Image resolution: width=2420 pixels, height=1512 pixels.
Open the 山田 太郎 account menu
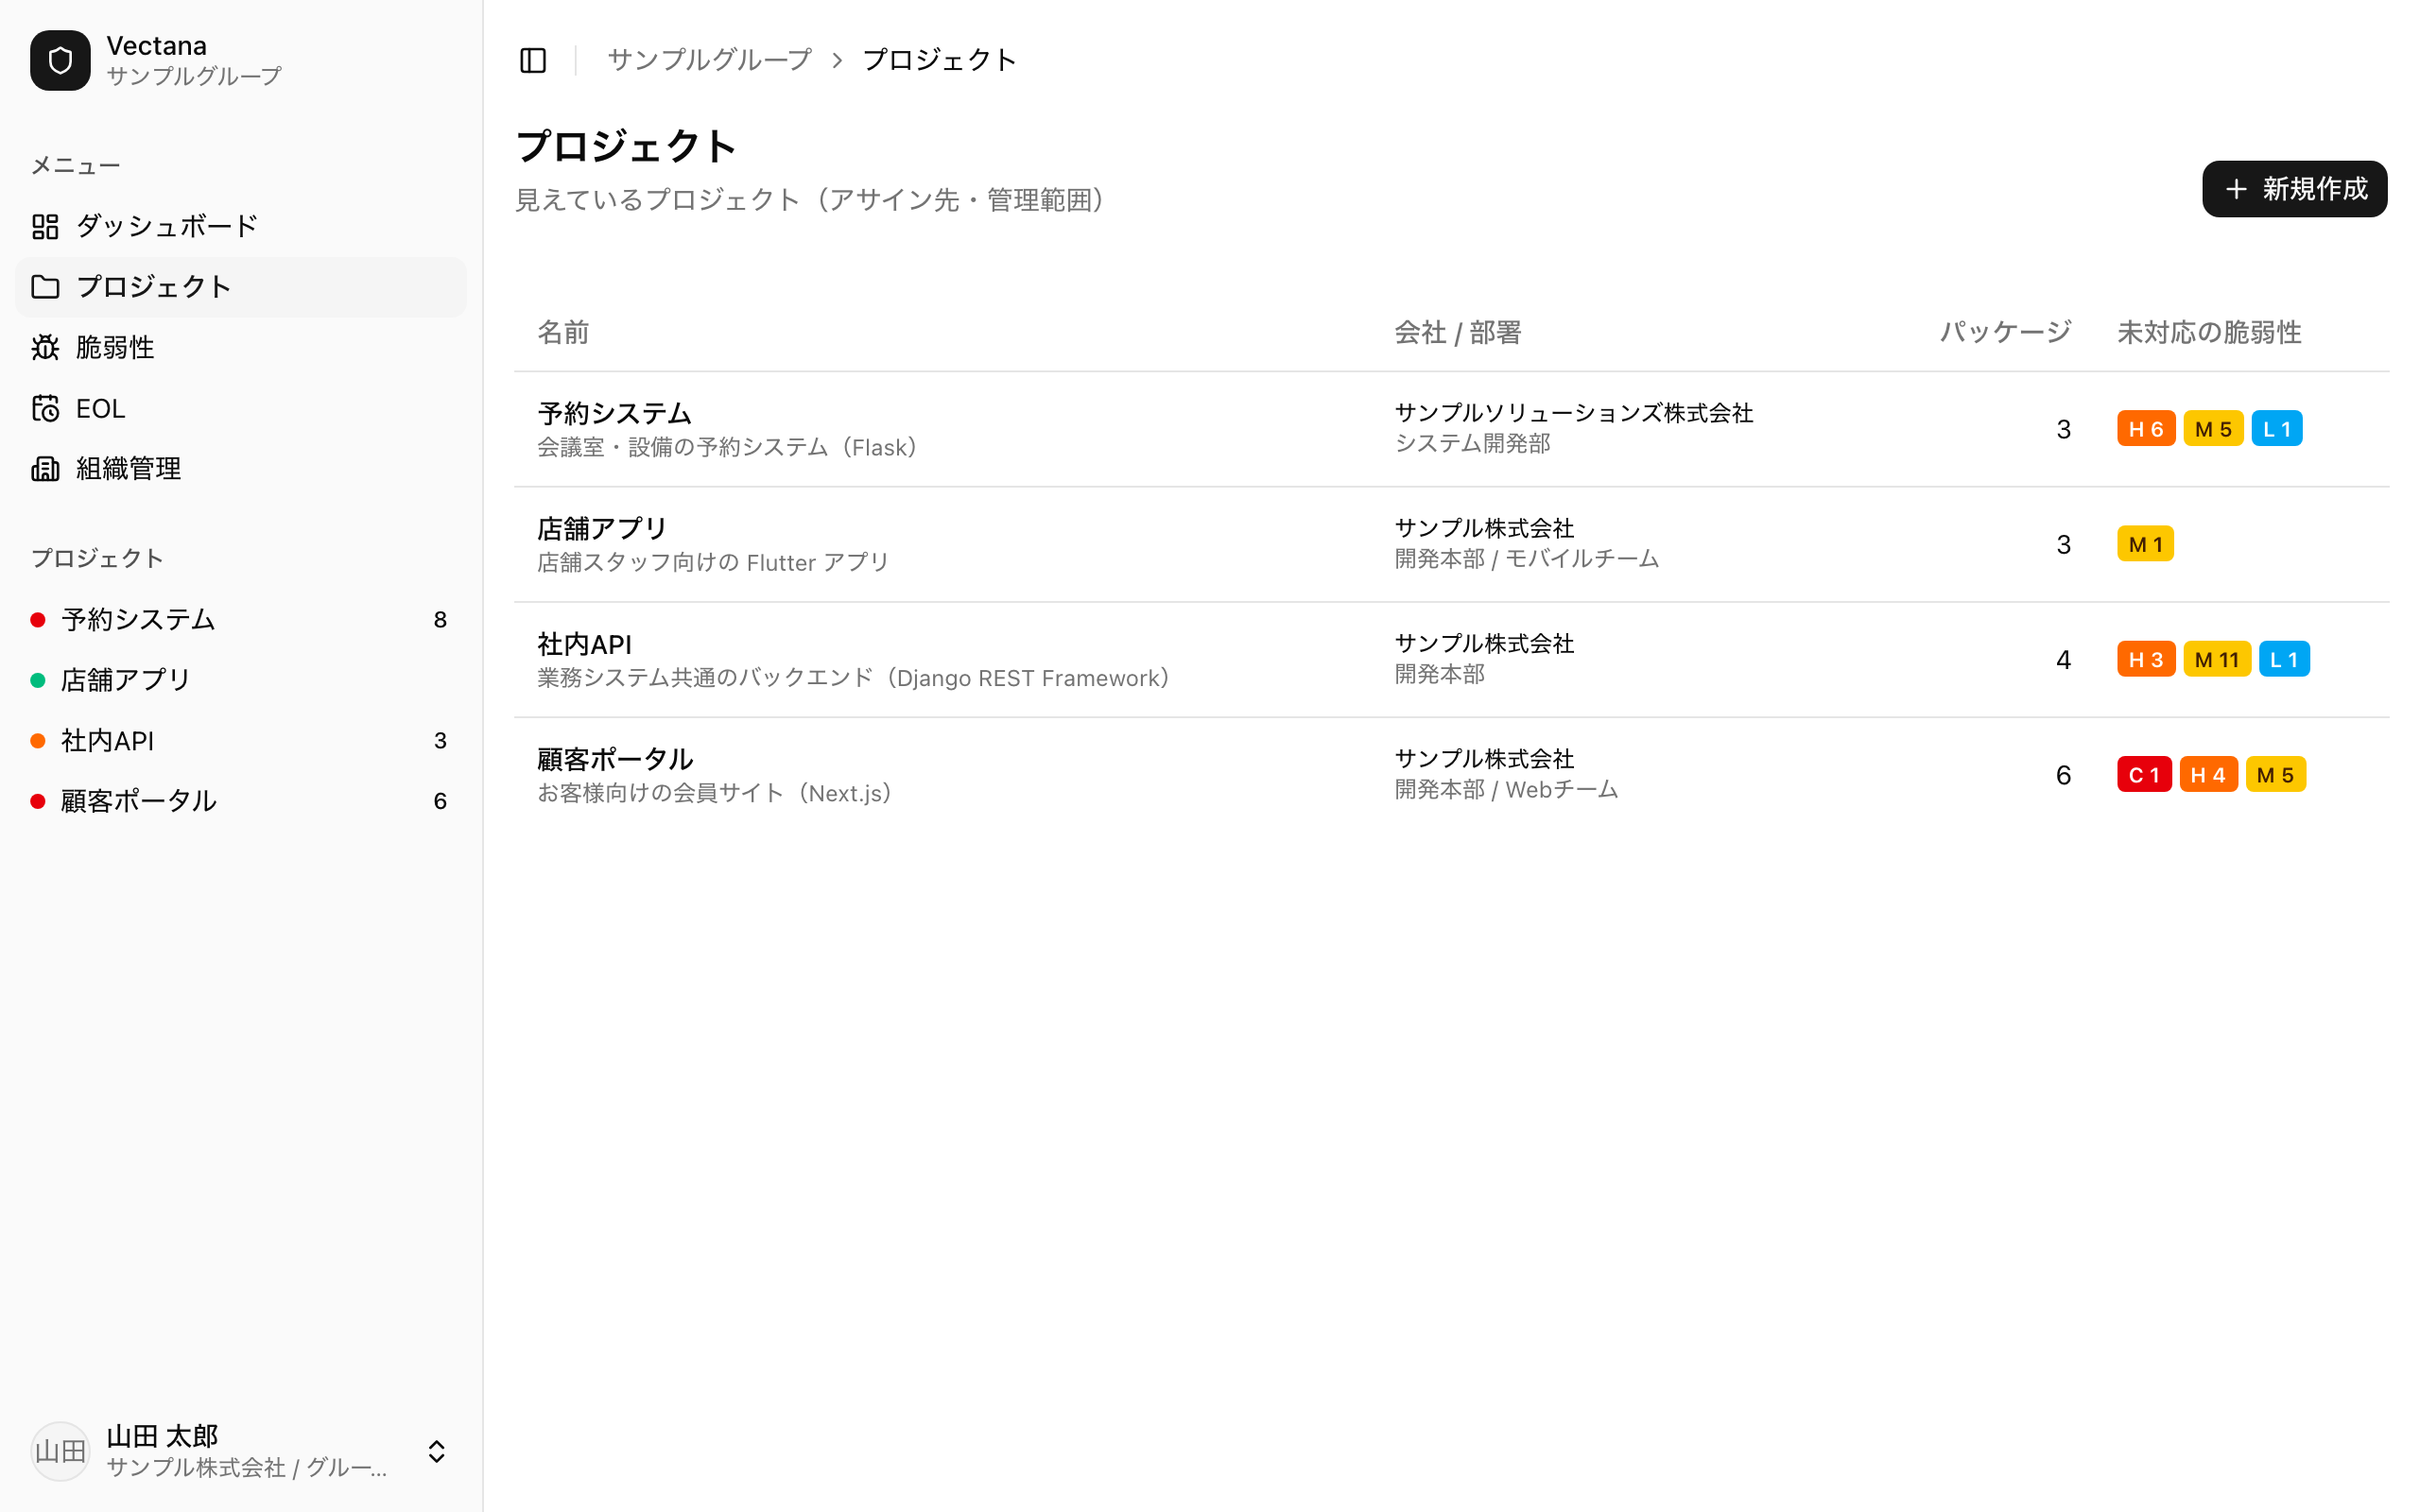pos(241,1451)
